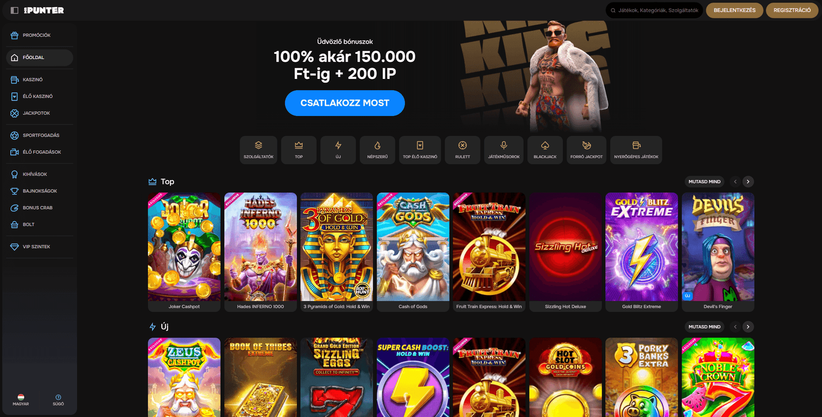Screen dimensions: 822x417
Task: Switch to the Népszerű category tab
Action: tap(378, 150)
